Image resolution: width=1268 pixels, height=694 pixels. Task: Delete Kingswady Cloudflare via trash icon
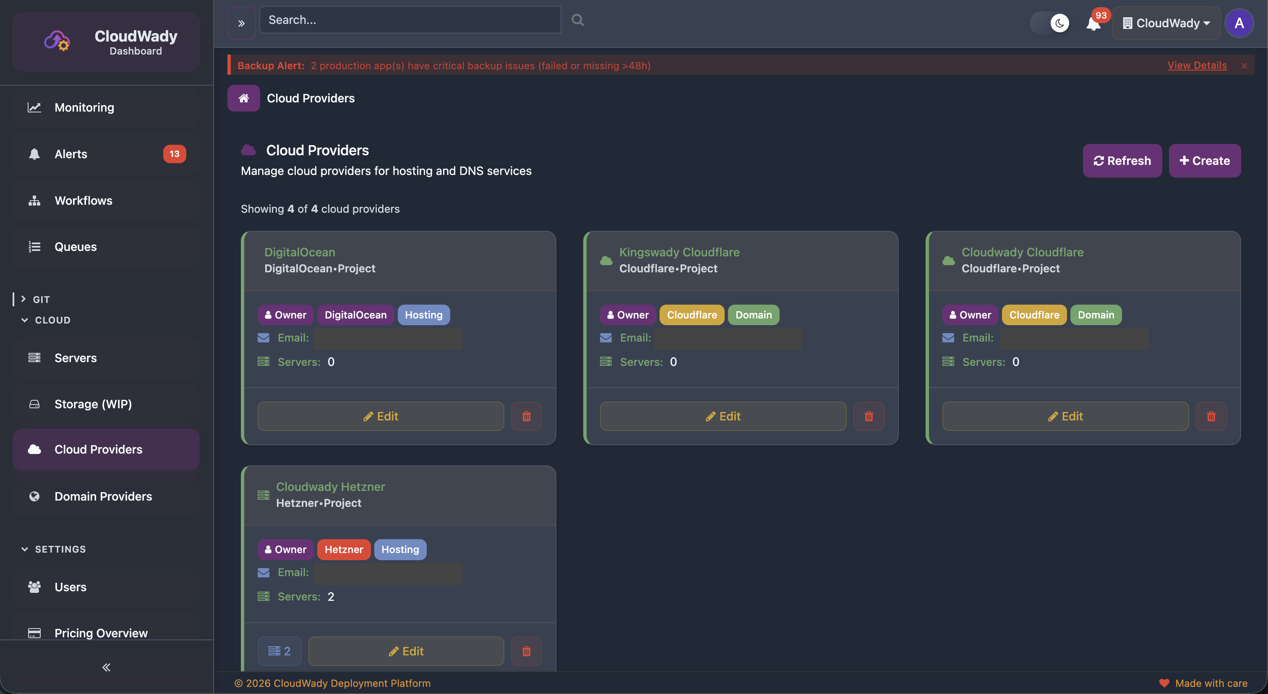coord(868,416)
